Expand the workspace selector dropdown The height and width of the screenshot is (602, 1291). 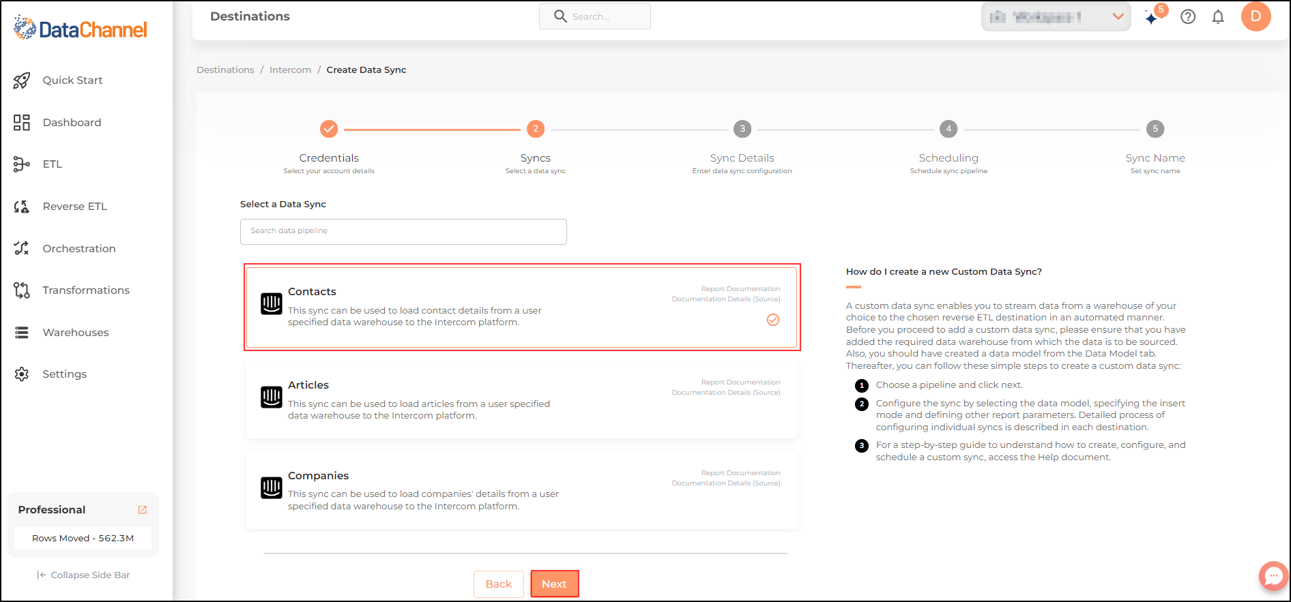(1056, 17)
